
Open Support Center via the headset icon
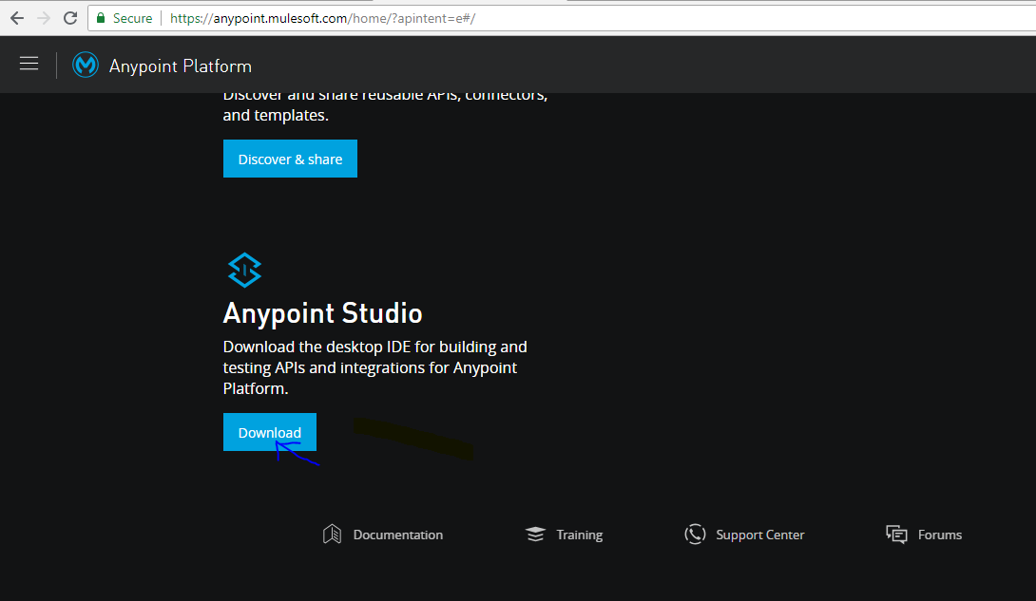[x=695, y=534]
